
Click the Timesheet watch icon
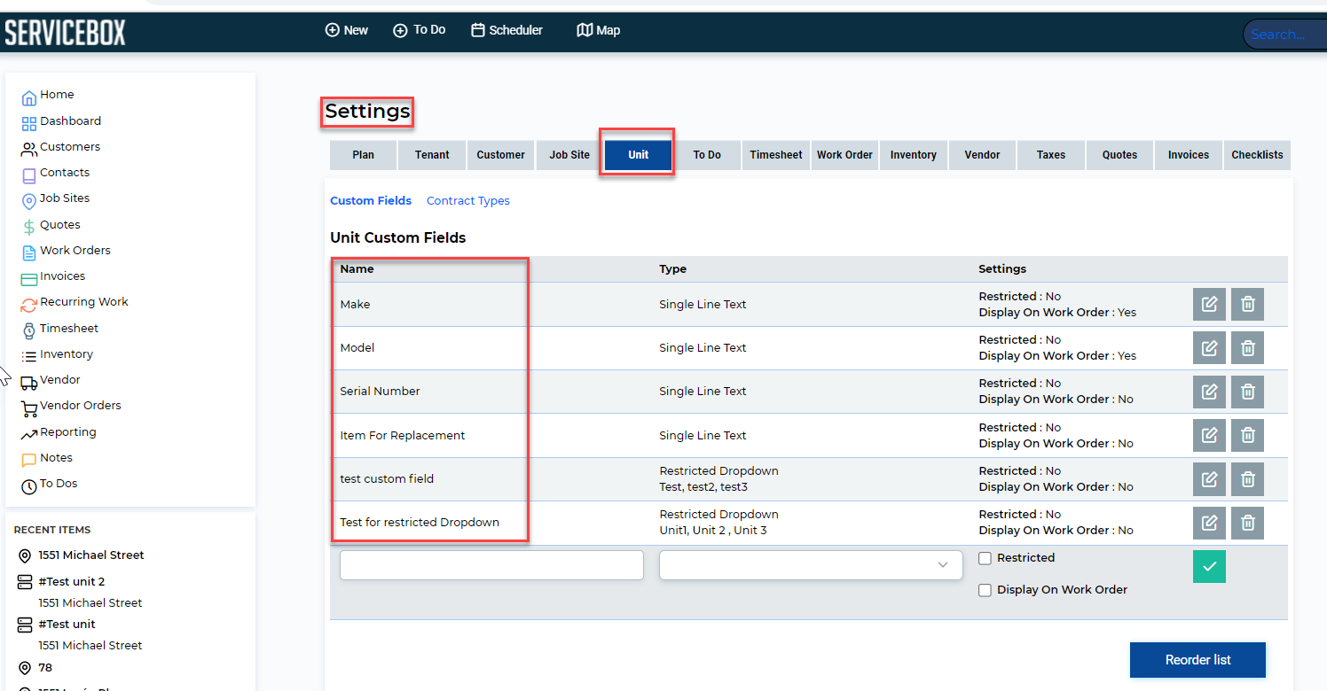pyautogui.click(x=29, y=330)
